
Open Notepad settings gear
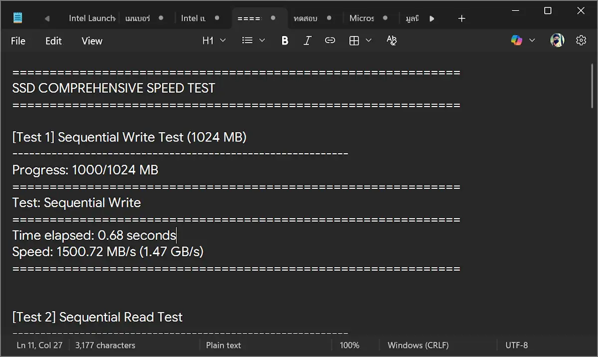click(x=581, y=40)
